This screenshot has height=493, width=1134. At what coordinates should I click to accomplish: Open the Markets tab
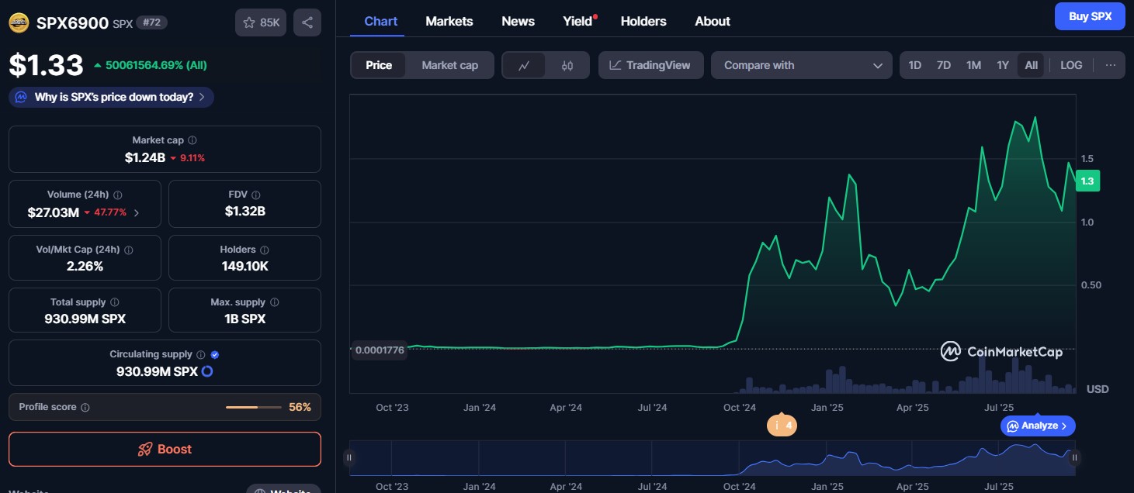[449, 21]
